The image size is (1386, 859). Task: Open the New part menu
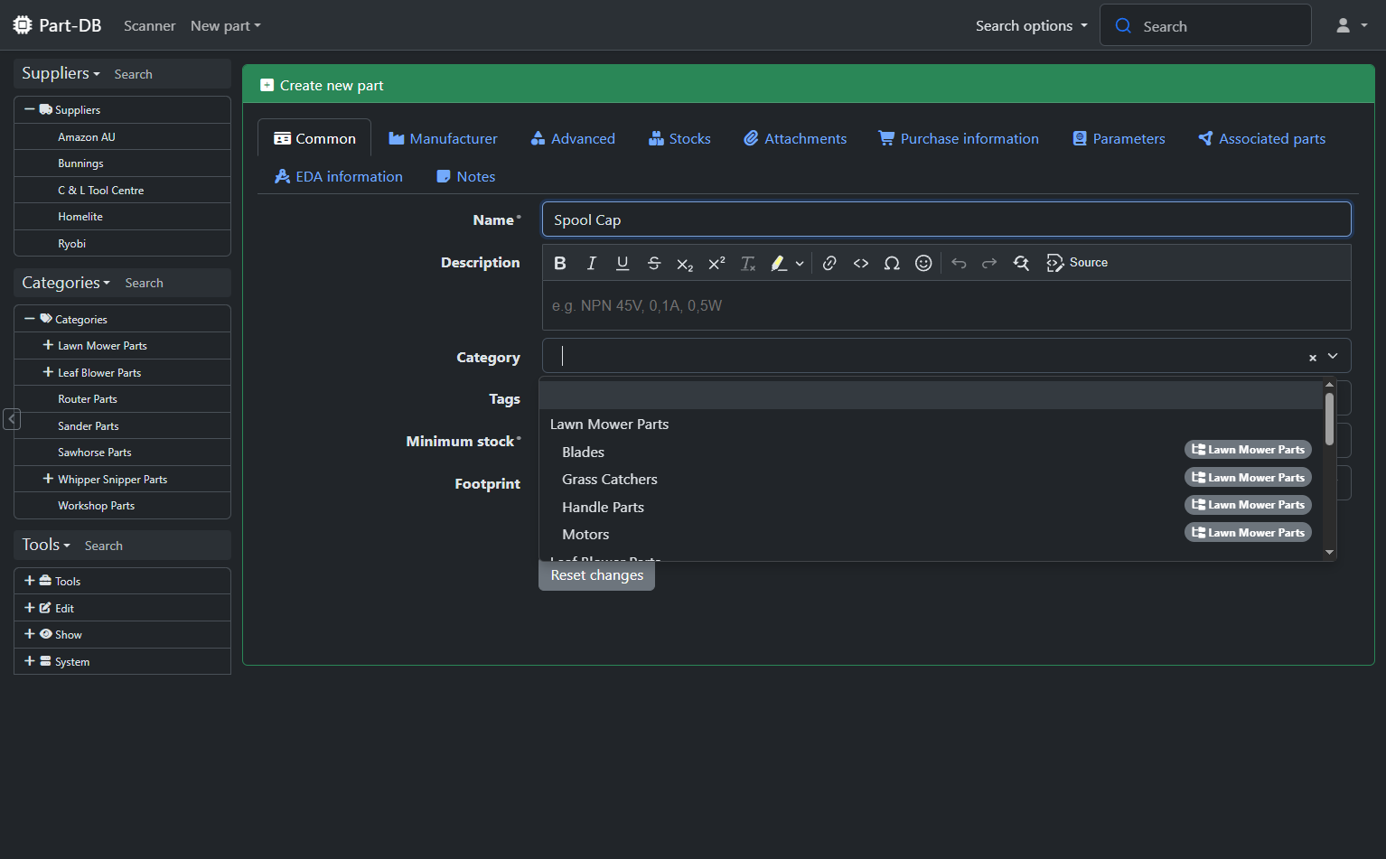[x=225, y=25]
